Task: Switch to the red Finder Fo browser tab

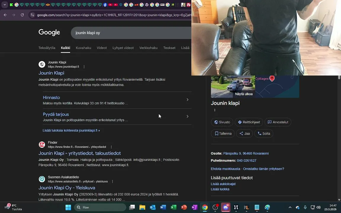Action: [189, 4]
